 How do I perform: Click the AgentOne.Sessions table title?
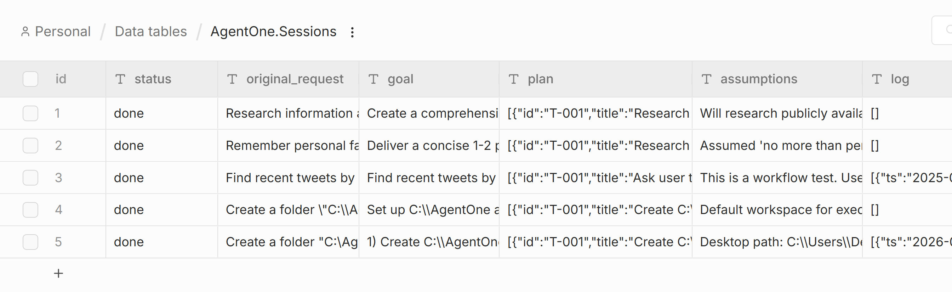[x=273, y=32]
